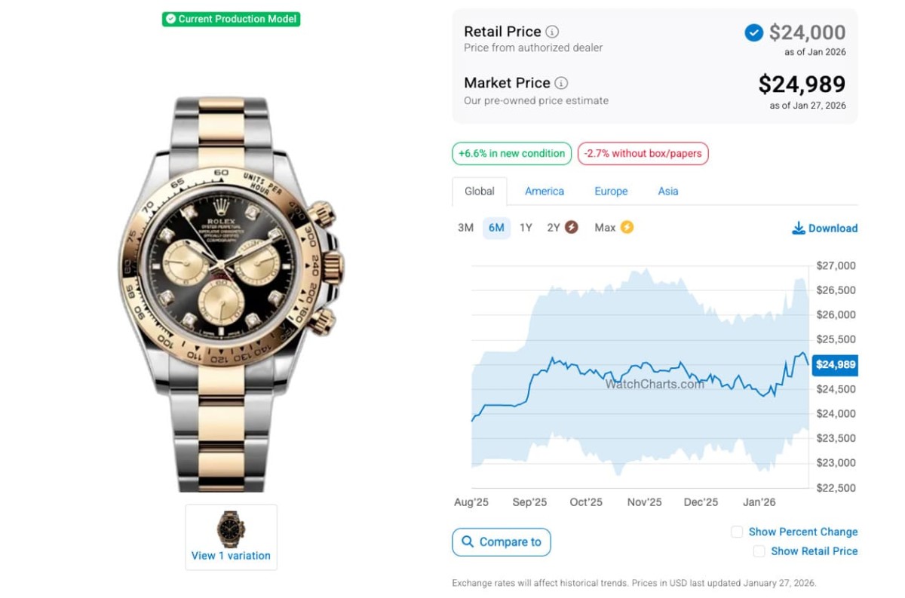Click the Retail Price info icon
Image resolution: width=905 pixels, height=598 pixels.
click(x=552, y=32)
